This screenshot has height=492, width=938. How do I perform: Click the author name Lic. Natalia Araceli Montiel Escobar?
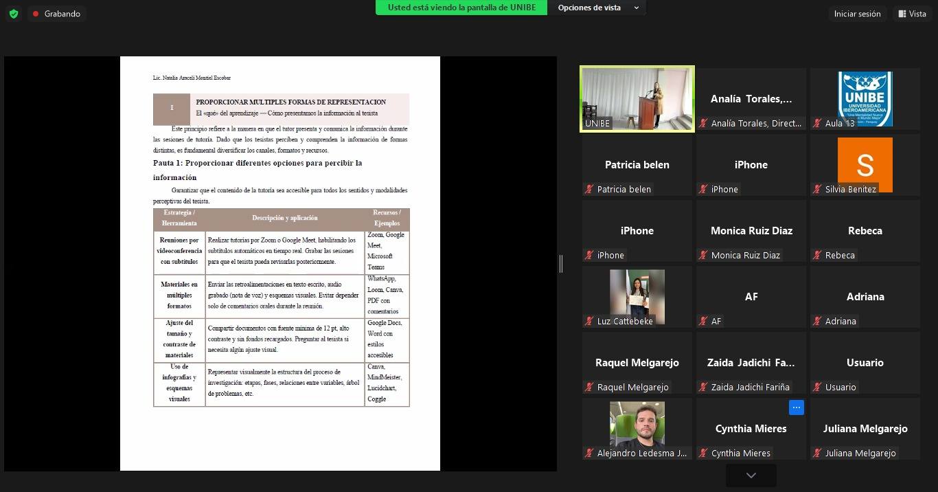[192, 78]
